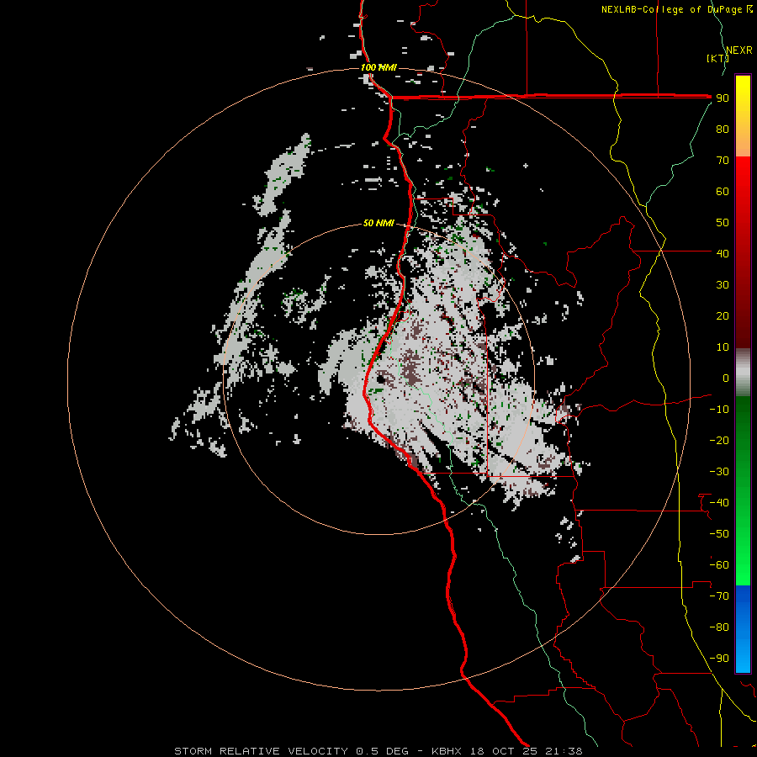Click the "[KT]" units label
Screen dimensions: 757x757
pyautogui.click(x=717, y=58)
